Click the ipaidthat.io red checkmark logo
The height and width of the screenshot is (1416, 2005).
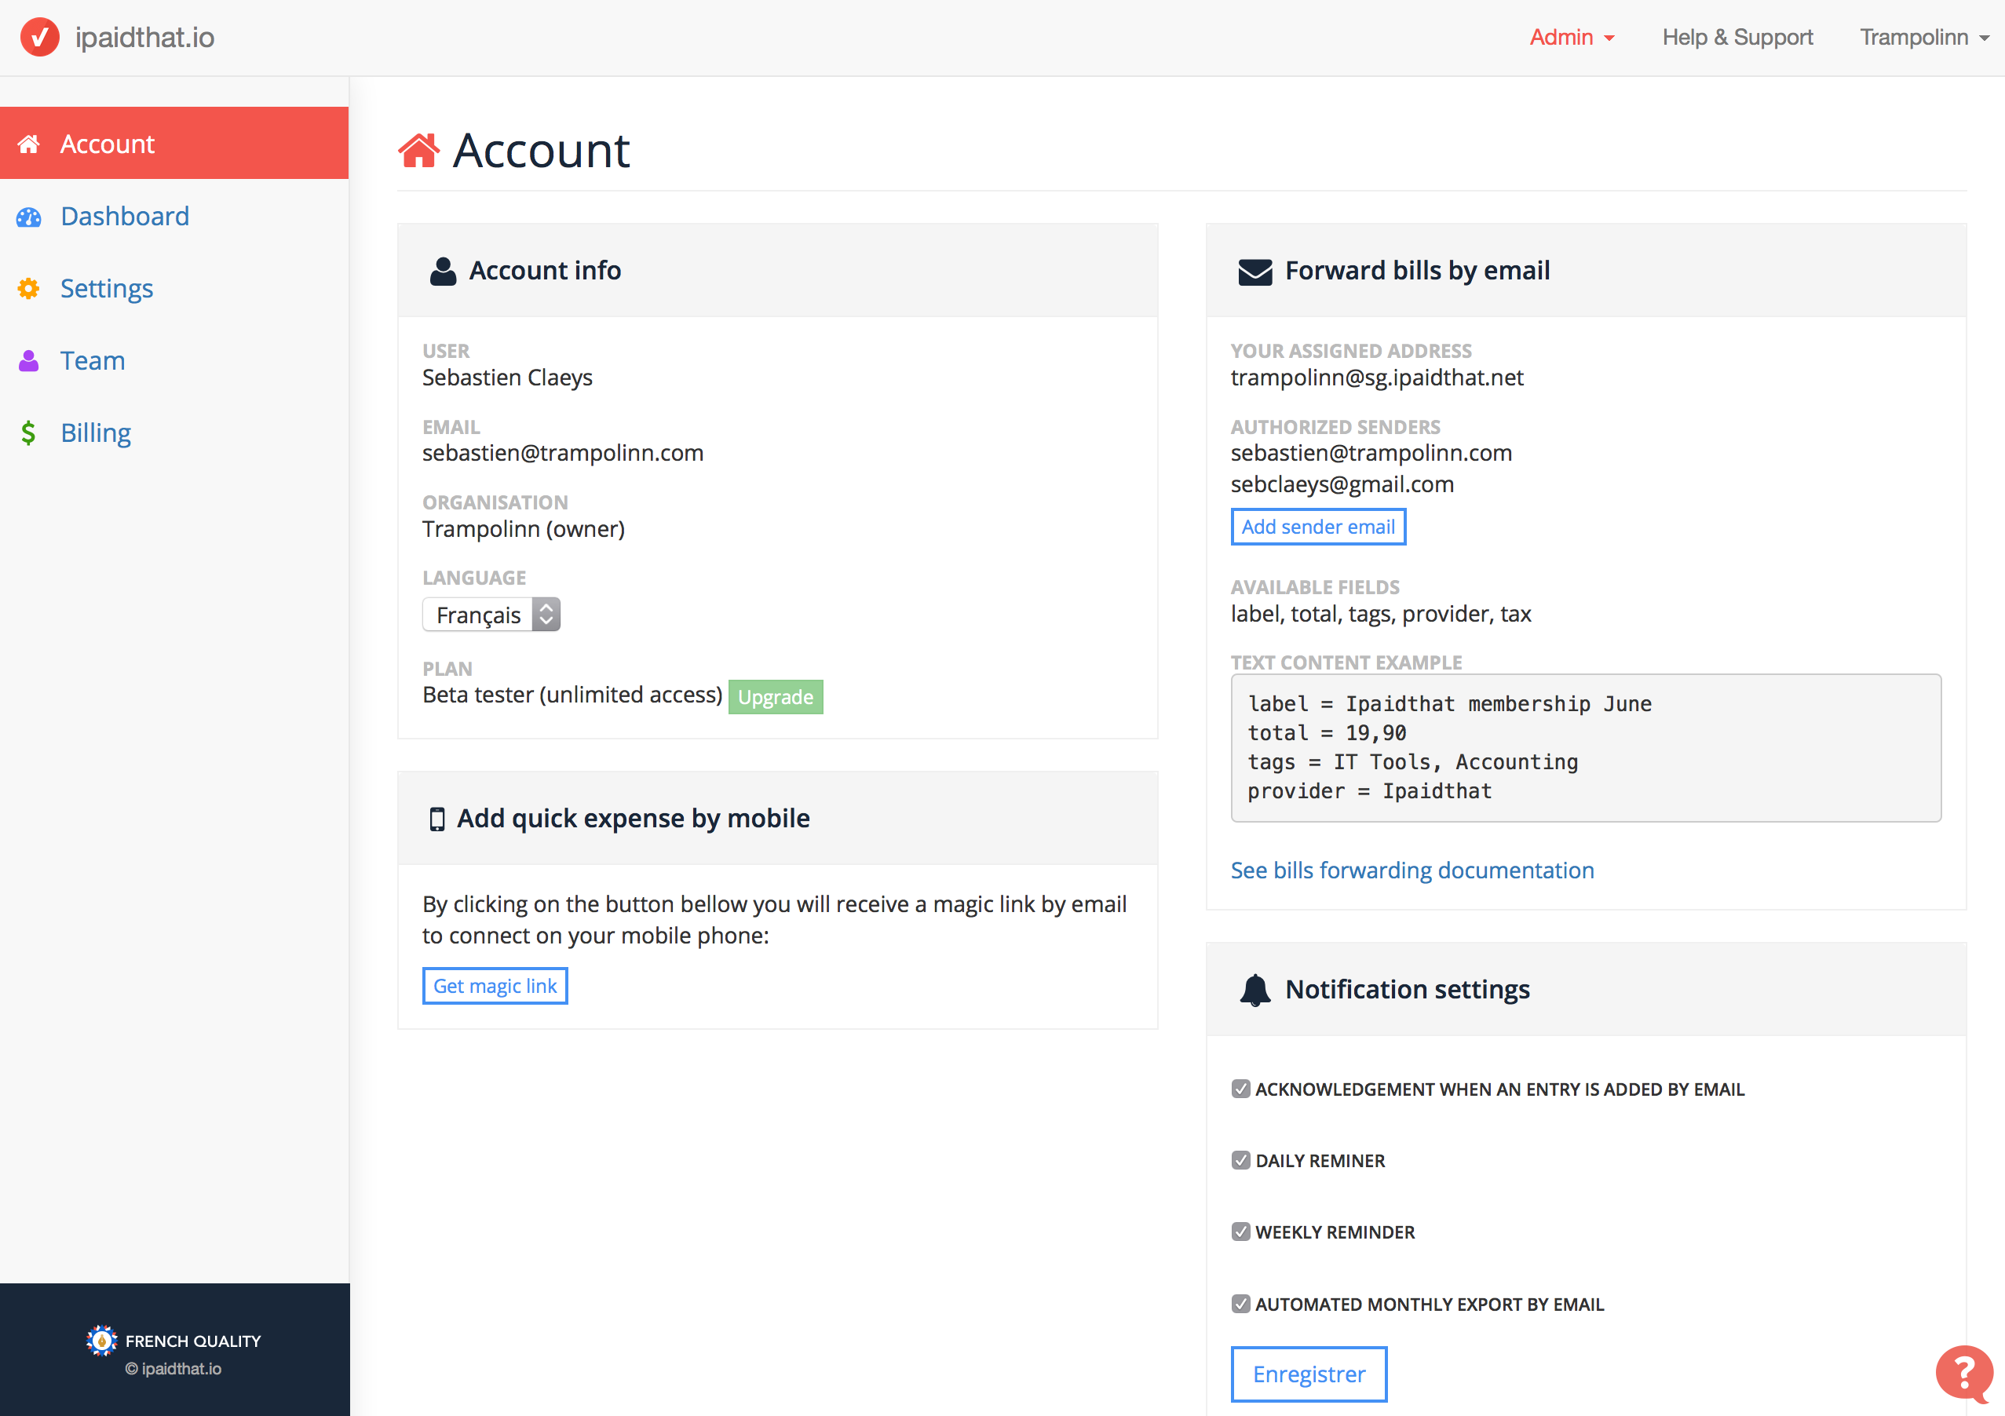39,38
